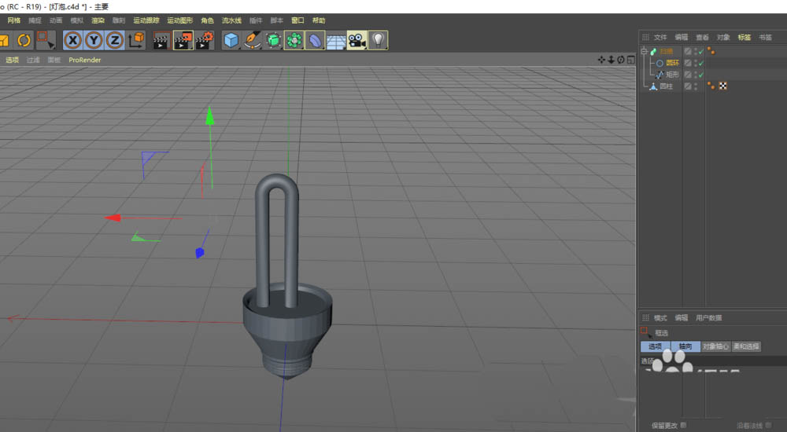Collapse the 扫描 sweep object tree
Image resolution: width=787 pixels, height=432 pixels.
tap(644, 52)
